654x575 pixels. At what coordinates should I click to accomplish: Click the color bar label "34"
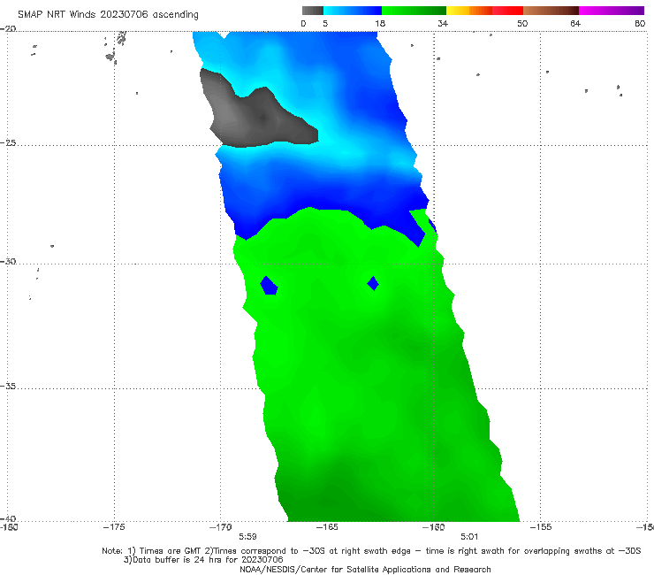[x=443, y=24]
